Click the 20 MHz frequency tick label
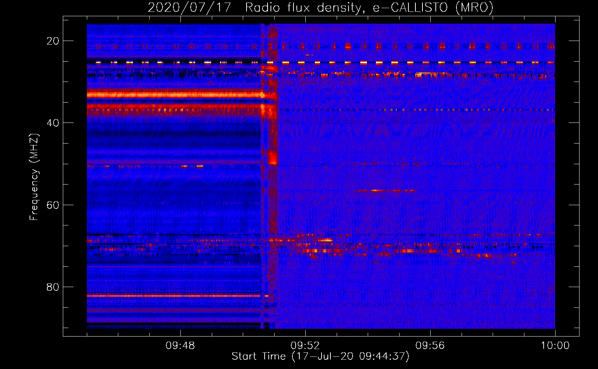Viewport: 598px width, 369px height. coord(53,41)
